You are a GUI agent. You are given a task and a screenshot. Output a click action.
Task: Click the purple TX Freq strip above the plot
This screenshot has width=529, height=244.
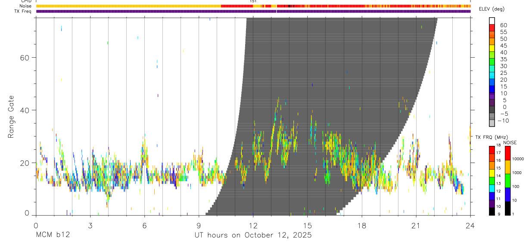click(253, 11)
